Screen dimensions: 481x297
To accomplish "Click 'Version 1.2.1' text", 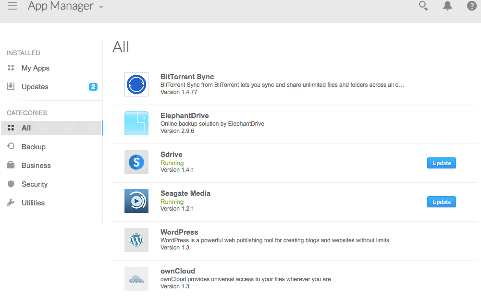I will (177, 209).
